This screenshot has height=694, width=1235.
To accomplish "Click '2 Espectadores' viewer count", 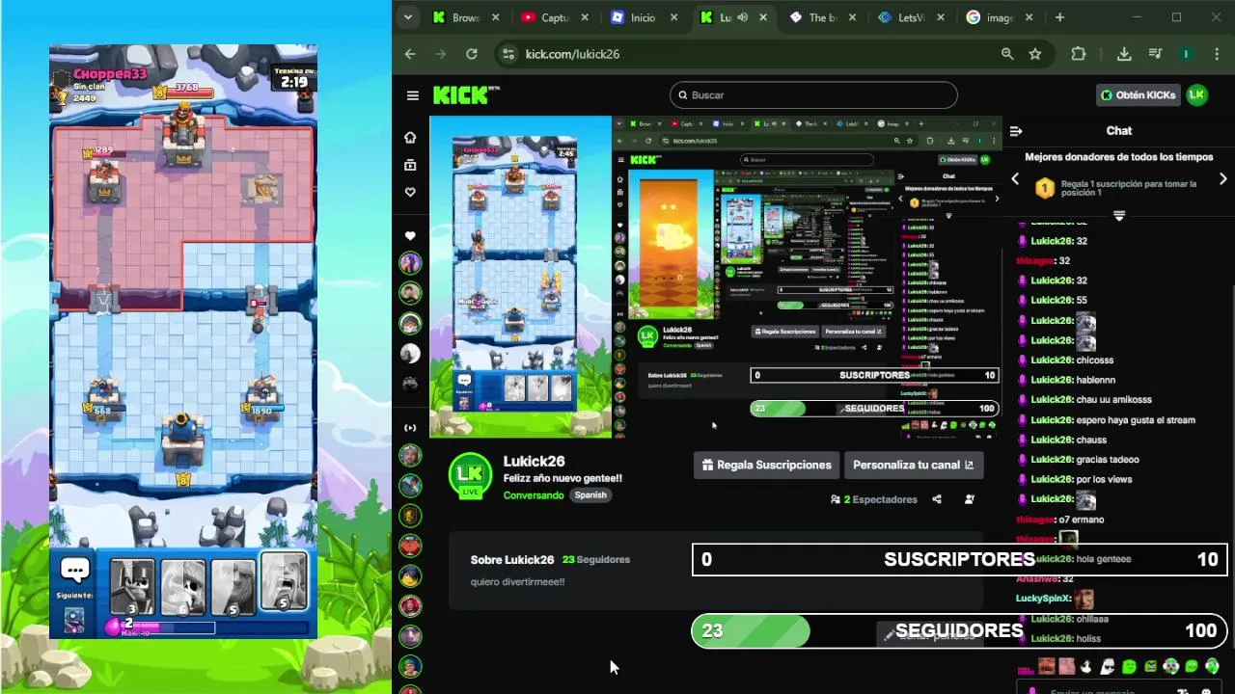I will [x=874, y=499].
